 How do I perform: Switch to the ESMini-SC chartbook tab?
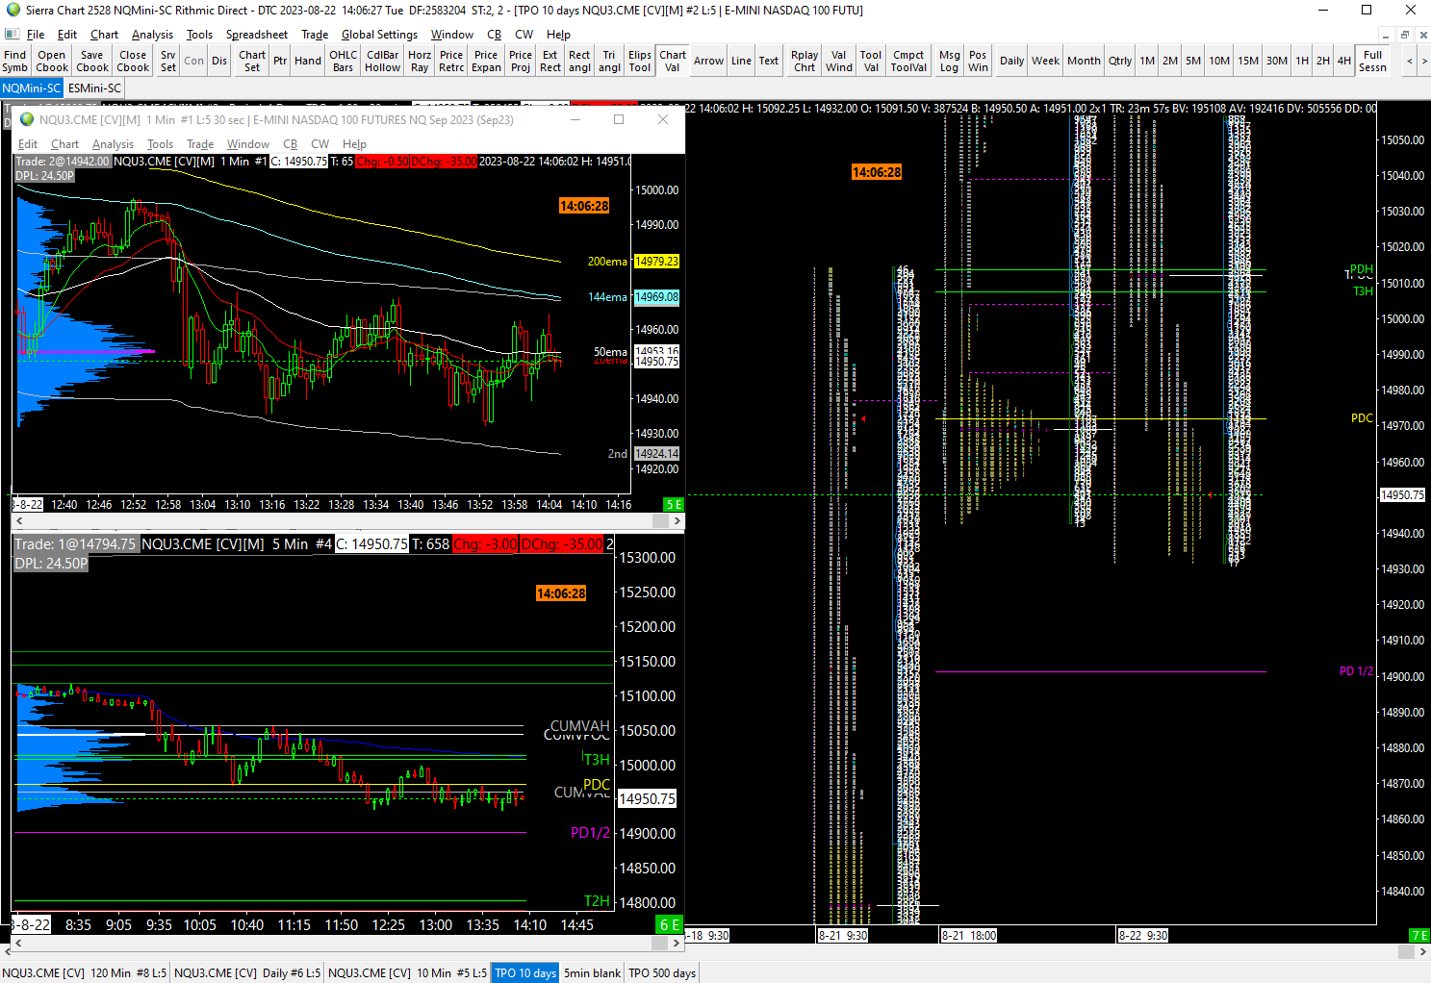pyautogui.click(x=94, y=88)
